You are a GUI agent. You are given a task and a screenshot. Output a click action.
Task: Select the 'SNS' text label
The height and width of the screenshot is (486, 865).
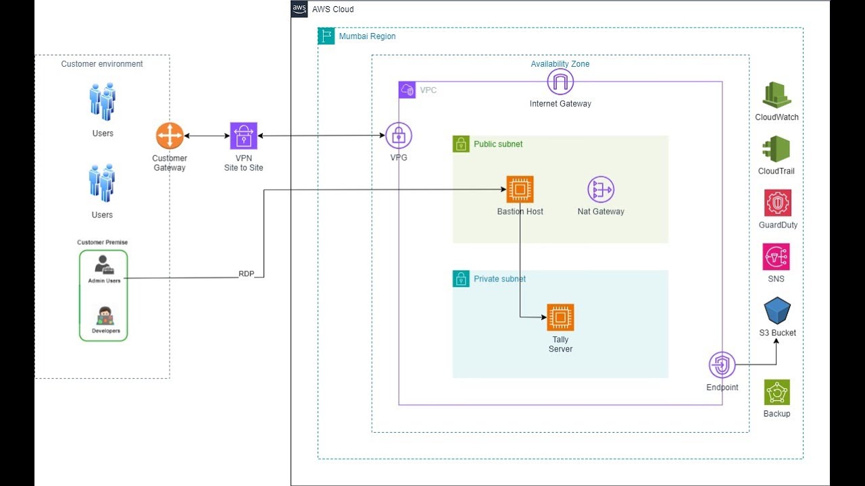pyautogui.click(x=776, y=279)
